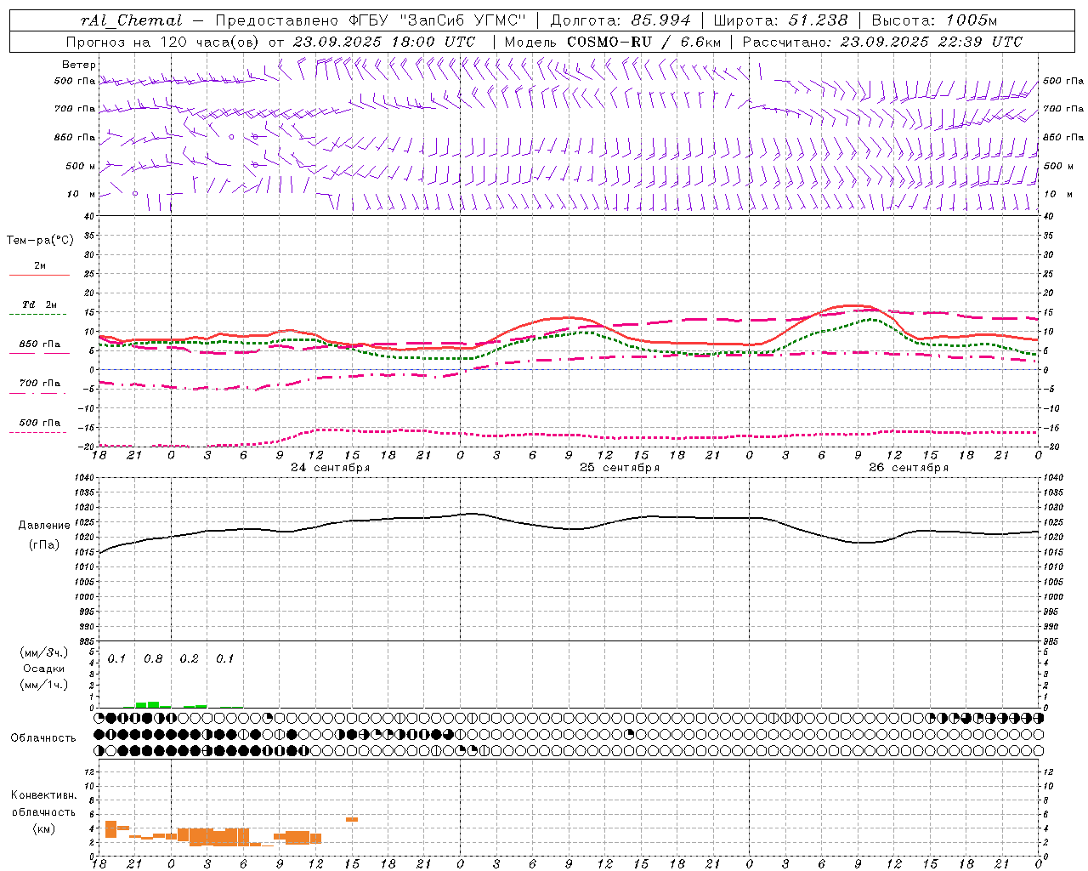
Task: Click the elevation label Высота: 1005м
Action: (934, 20)
